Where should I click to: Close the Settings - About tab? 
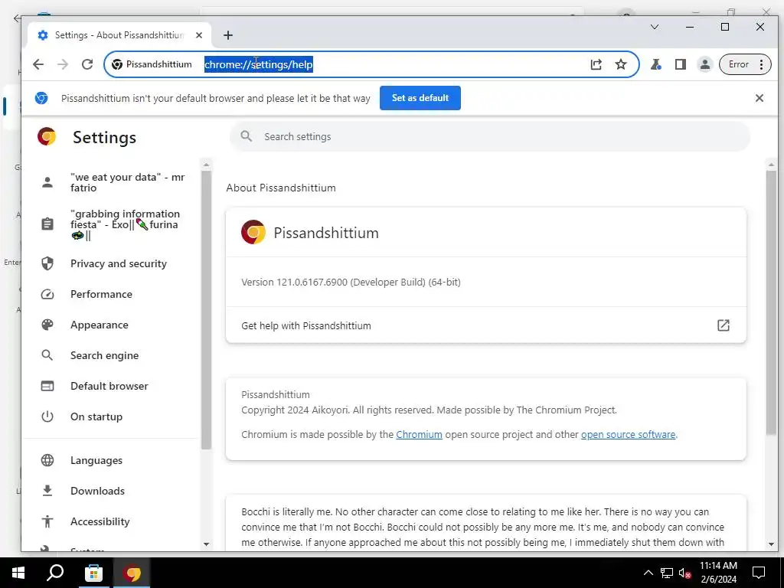coord(199,35)
